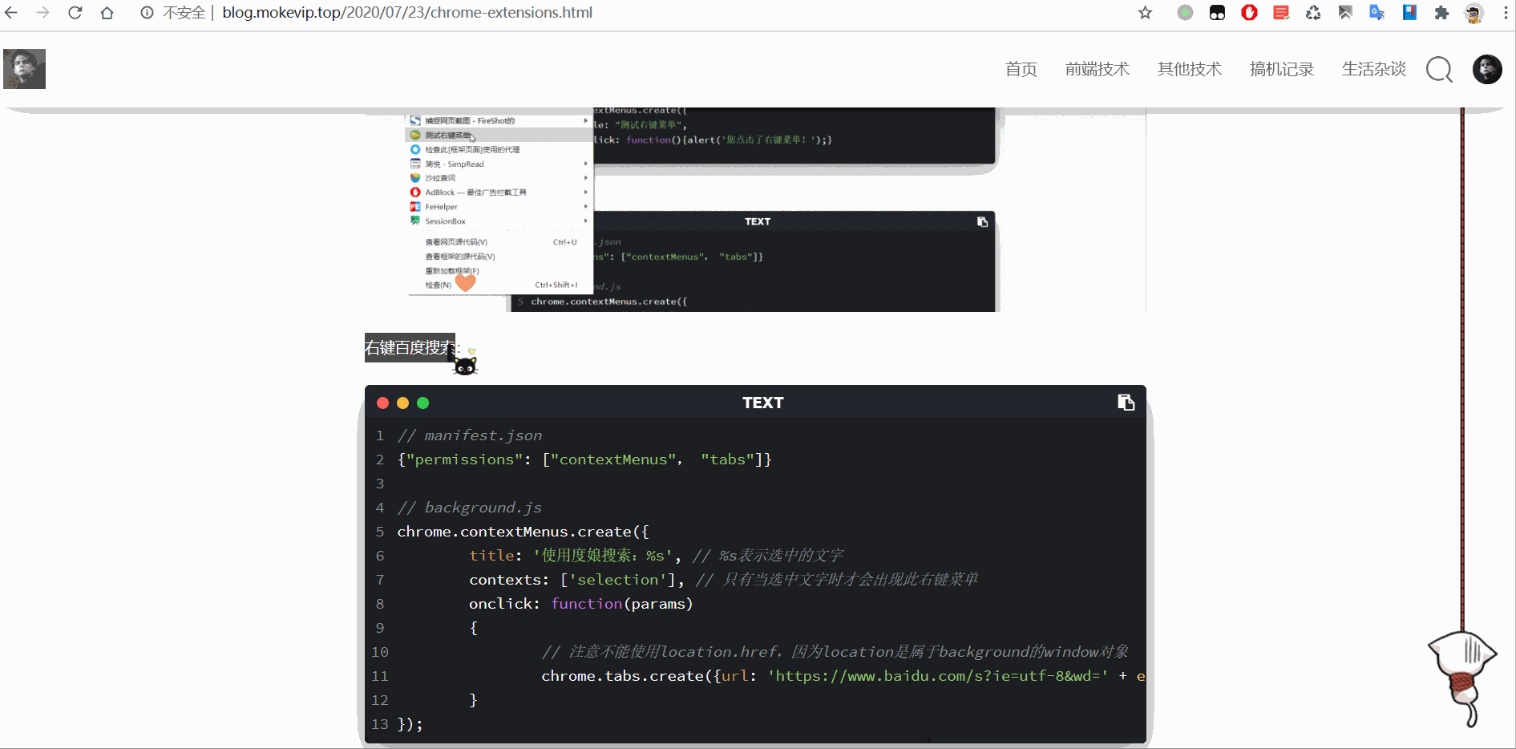Open Chrome's three-dot menu
This screenshot has height=749, width=1516.
point(1505,13)
